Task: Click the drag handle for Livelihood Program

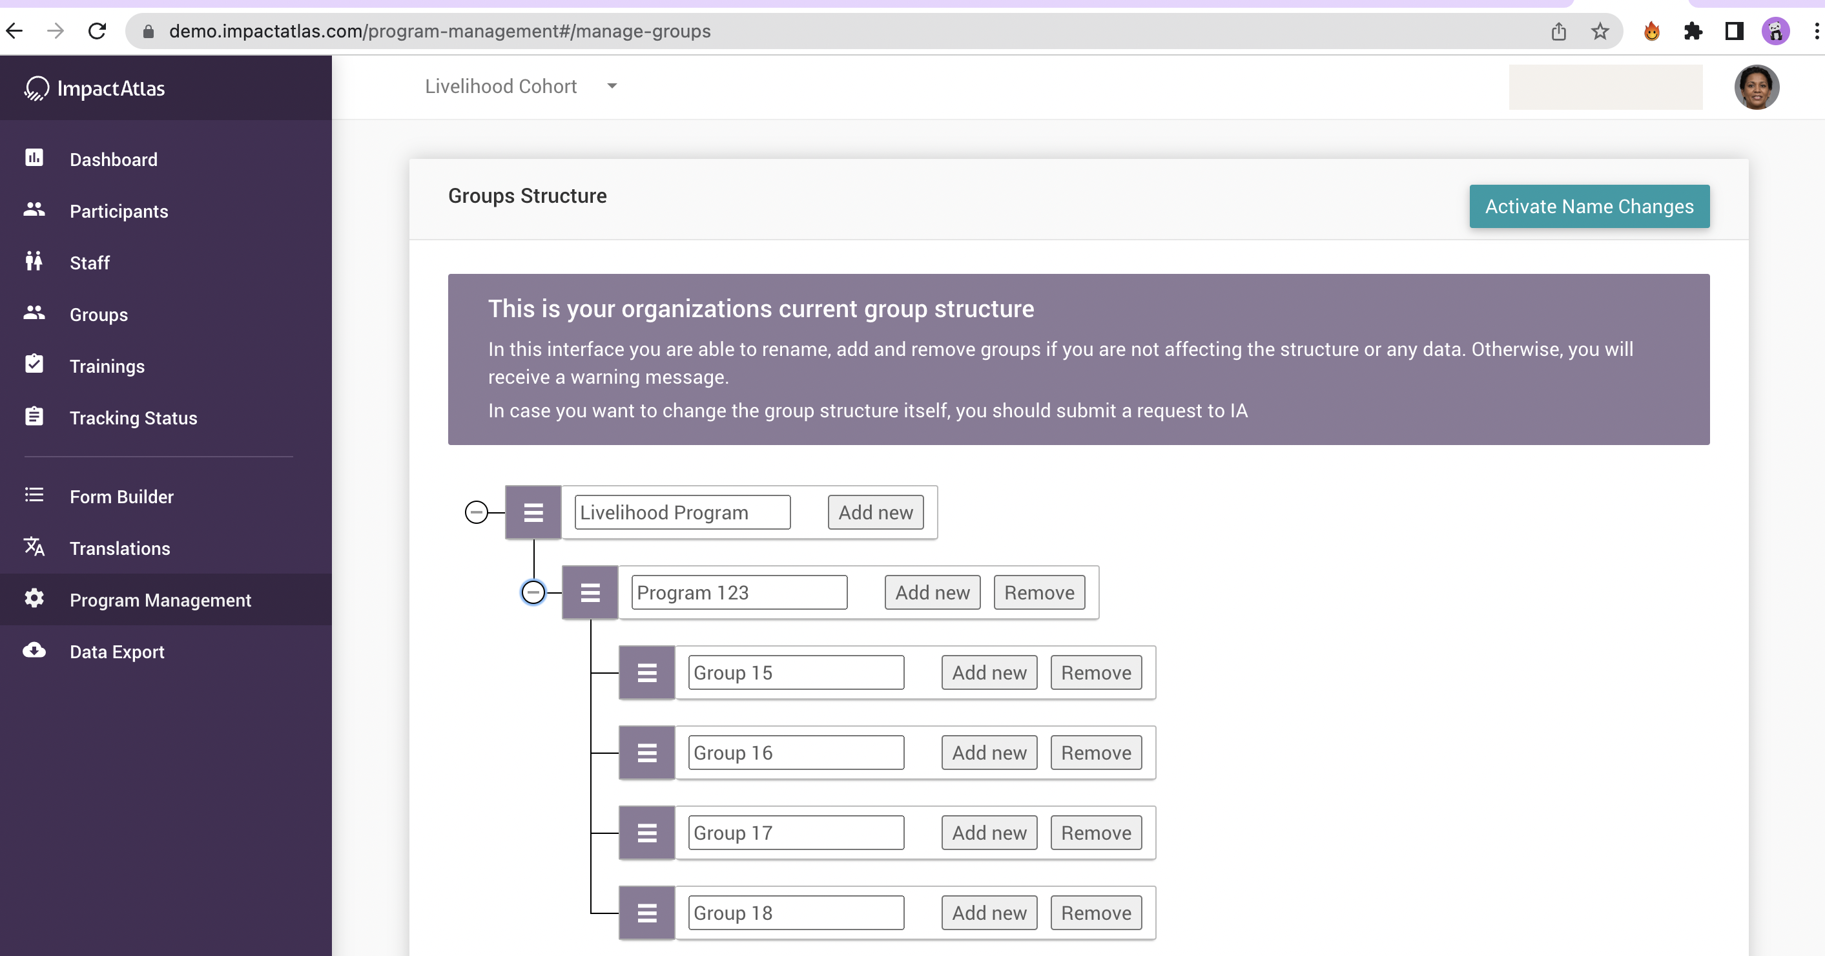Action: pos(533,512)
